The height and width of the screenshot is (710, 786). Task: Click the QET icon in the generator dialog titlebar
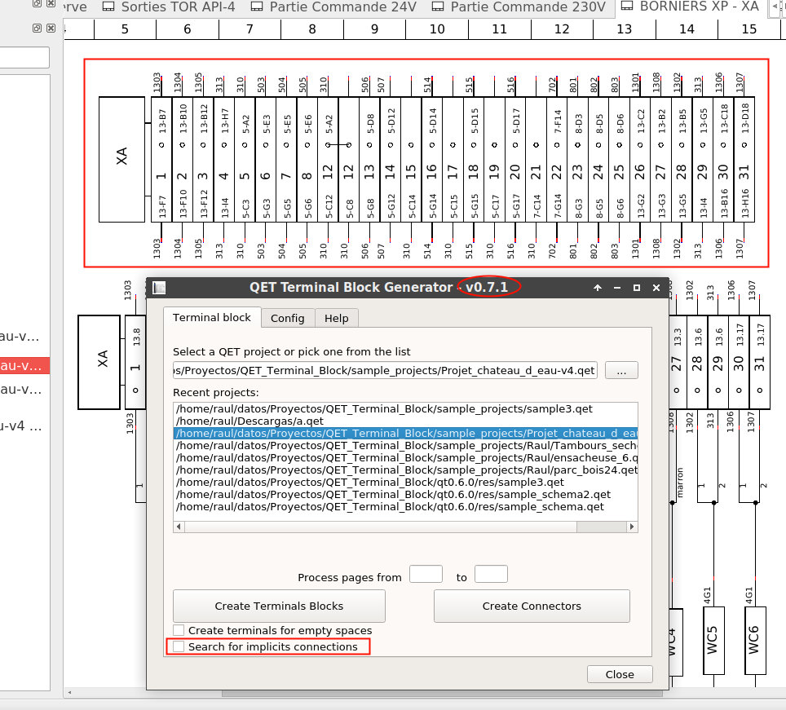click(160, 287)
